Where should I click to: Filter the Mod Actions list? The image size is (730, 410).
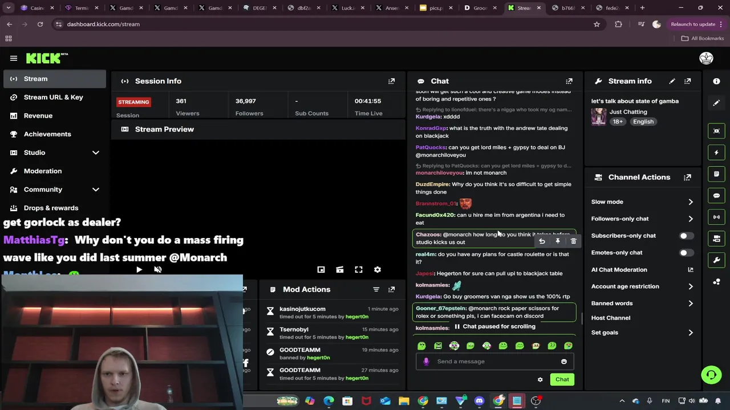(376, 290)
